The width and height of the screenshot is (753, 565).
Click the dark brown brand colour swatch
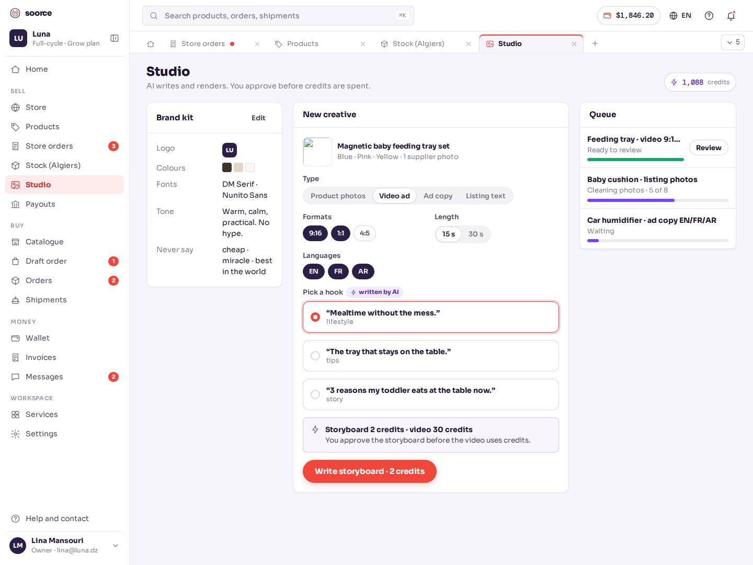(227, 167)
